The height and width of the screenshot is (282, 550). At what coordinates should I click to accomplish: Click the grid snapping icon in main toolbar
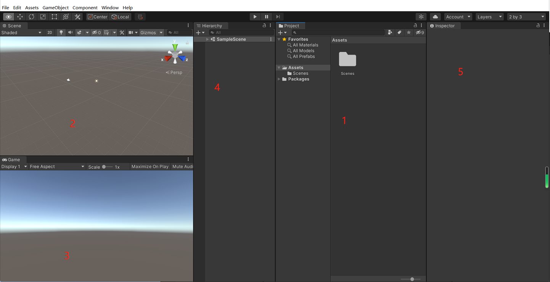[x=140, y=17]
